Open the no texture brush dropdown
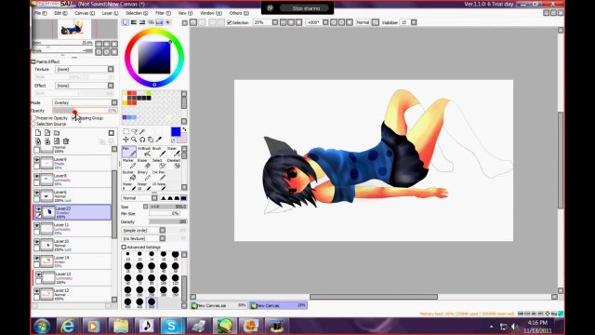 click(x=143, y=238)
